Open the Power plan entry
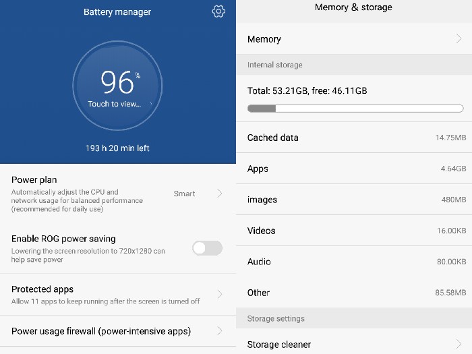This screenshot has height=354, width=472. pyautogui.click(x=118, y=194)
